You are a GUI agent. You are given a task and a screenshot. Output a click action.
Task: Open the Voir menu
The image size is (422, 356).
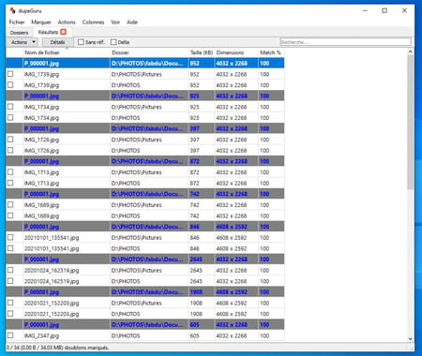pos(115,22)
